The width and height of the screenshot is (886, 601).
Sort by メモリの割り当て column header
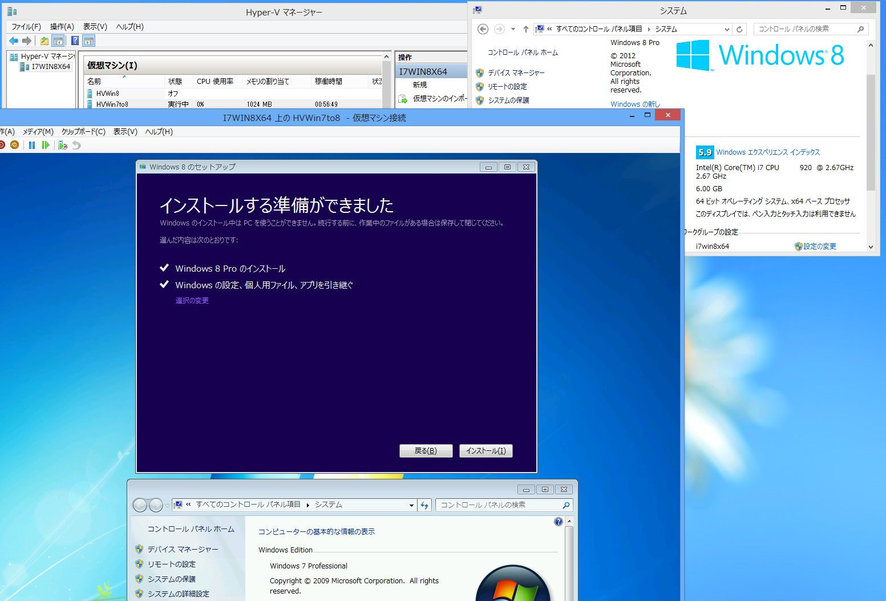(x=277, y=82)
